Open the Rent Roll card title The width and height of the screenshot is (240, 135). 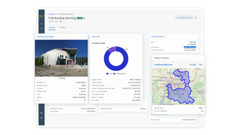click(96, 37)
